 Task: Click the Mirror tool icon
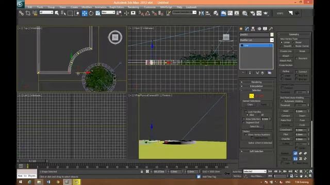pos(201,13)
